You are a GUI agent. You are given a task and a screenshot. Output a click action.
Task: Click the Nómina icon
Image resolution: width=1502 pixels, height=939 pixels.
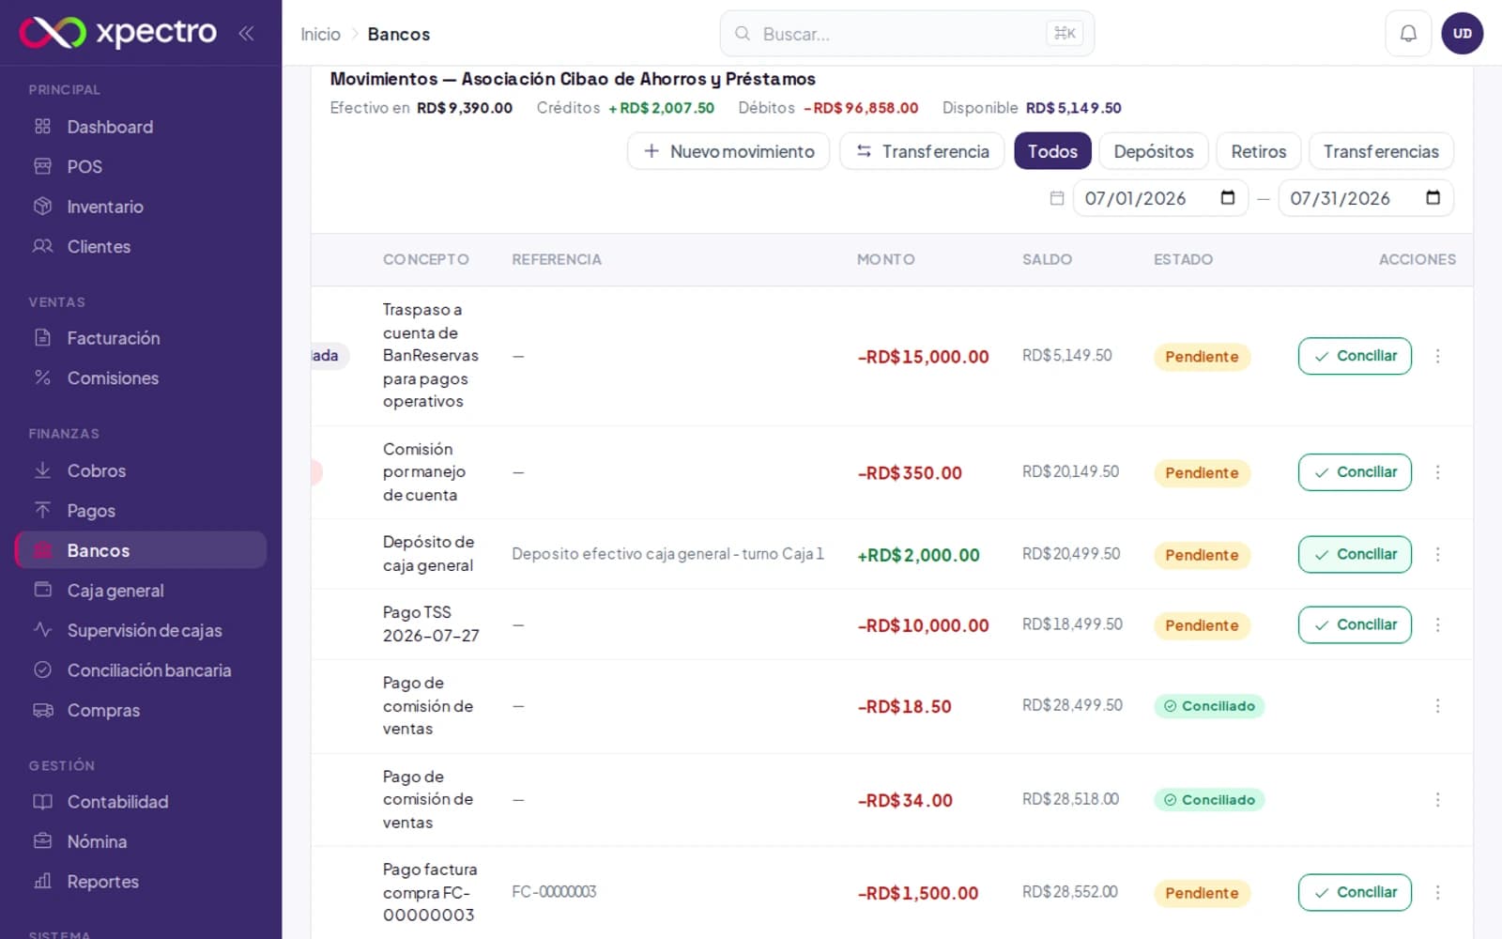(42, 841)
